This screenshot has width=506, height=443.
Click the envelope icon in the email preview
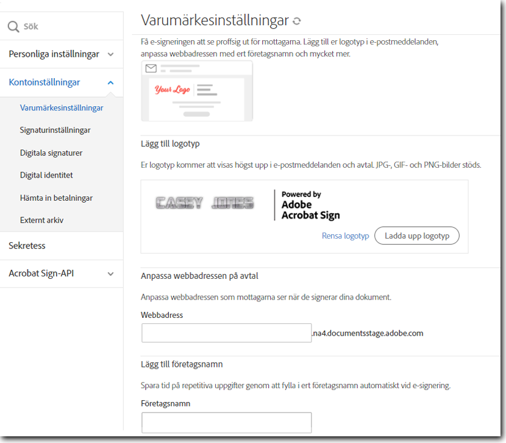[151, 68]
